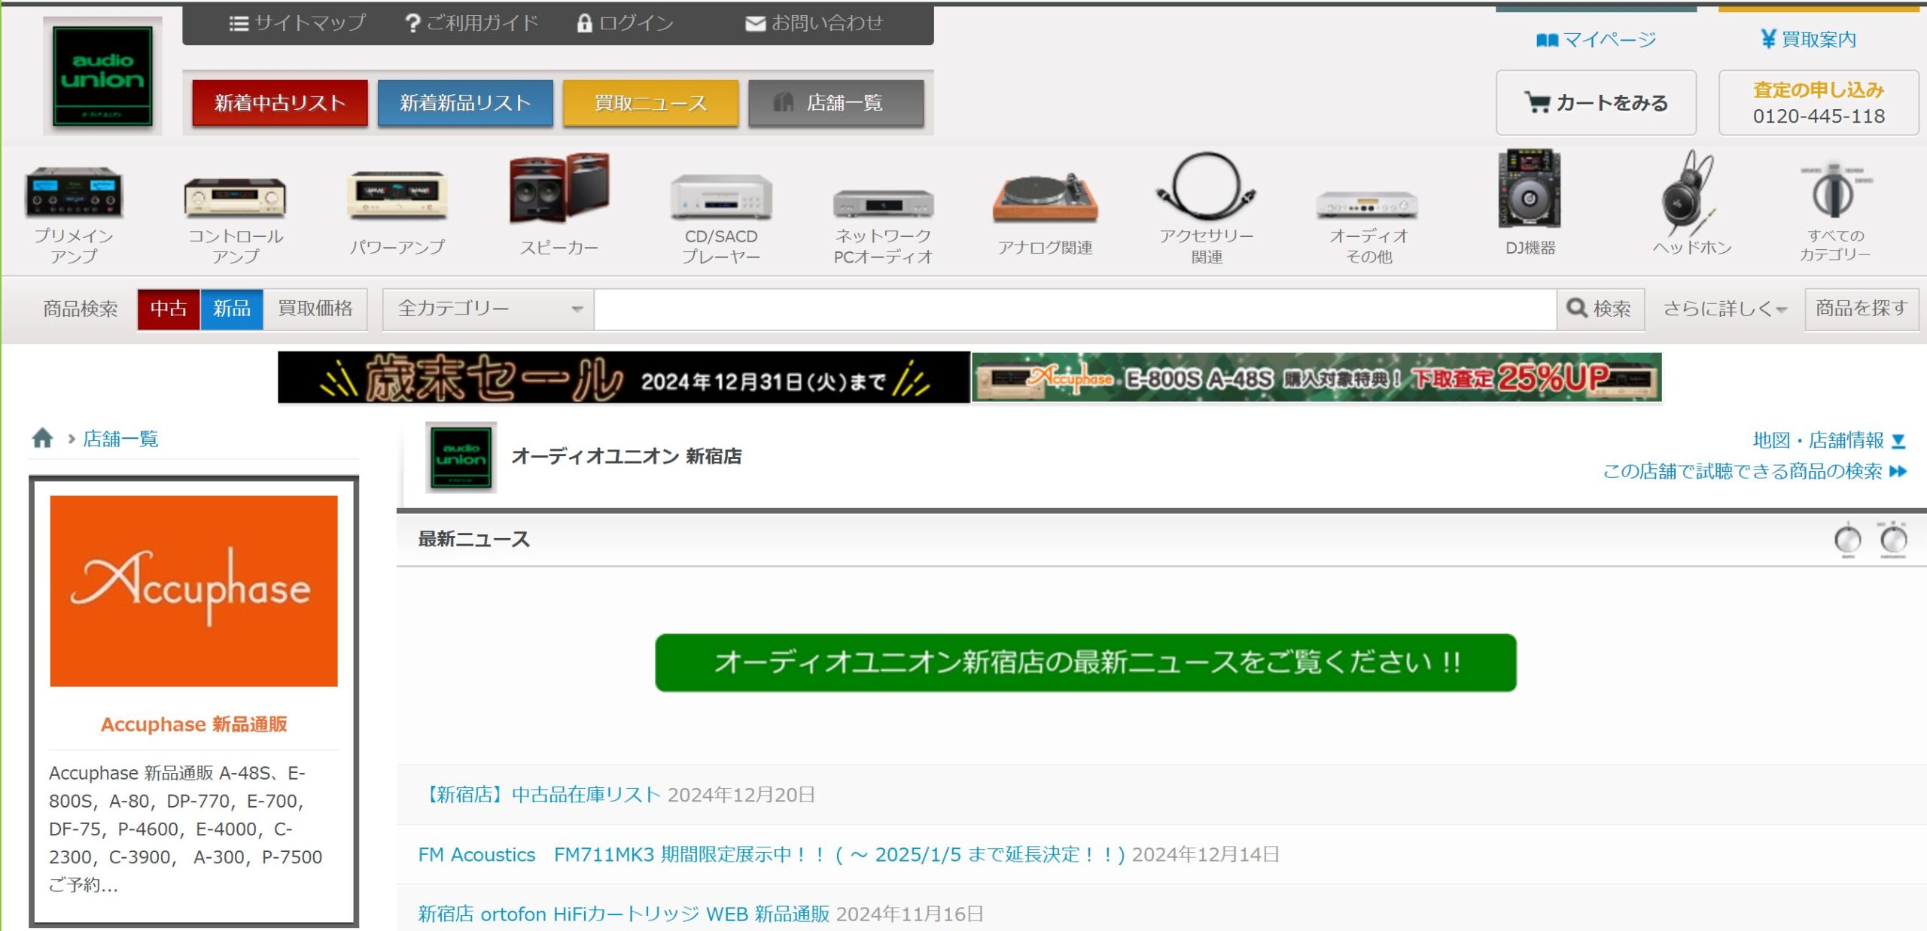Switch search to 新品 tab
The height and width of the screenshot is (931, 1927).
pos(231,309)
